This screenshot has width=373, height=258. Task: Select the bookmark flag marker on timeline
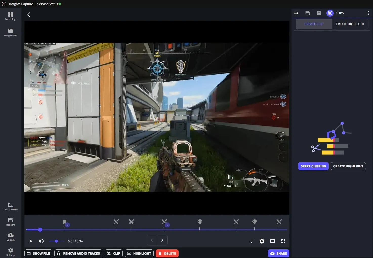64,222
